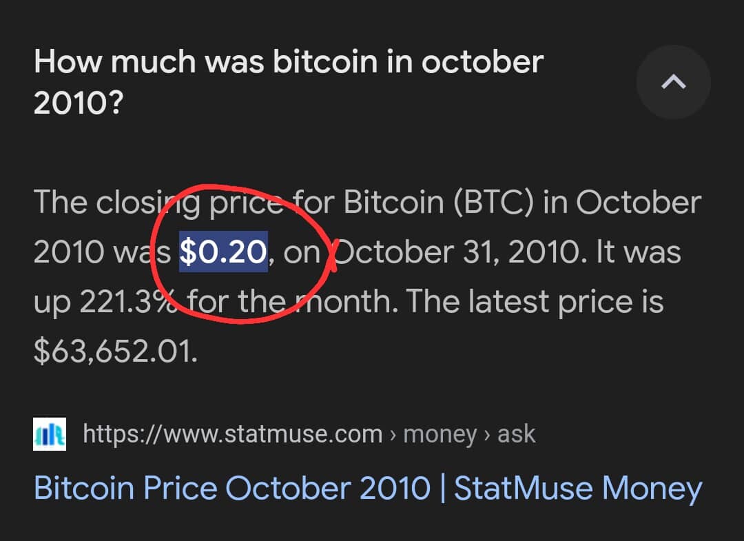Click the second breadcrumb arrow before 'ask'
Viewport: 744px width, 541px height.
pos(487,435)
